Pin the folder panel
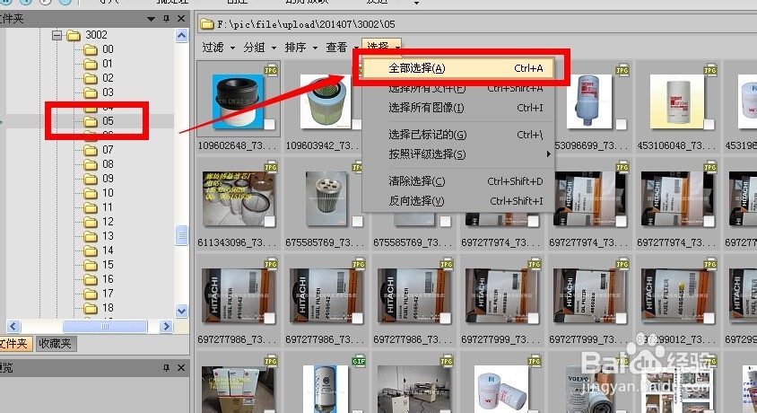757x413 pixels. (166, 19)
